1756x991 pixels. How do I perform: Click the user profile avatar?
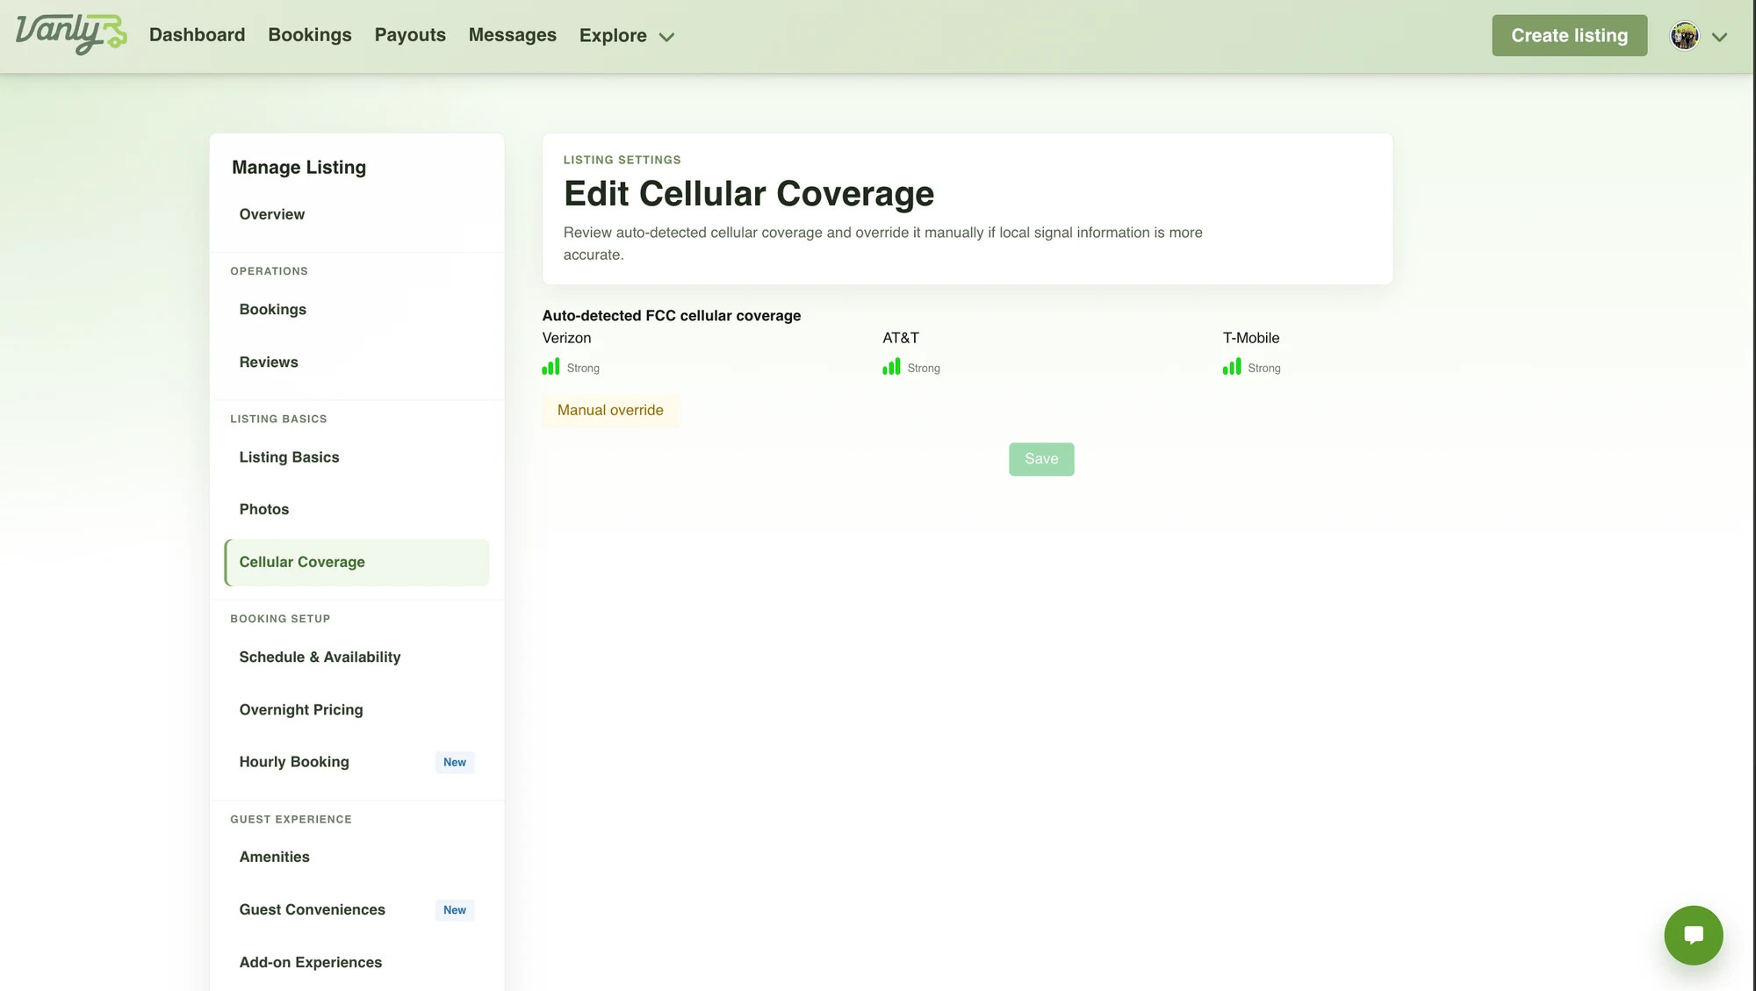(x=1684, y=36)
